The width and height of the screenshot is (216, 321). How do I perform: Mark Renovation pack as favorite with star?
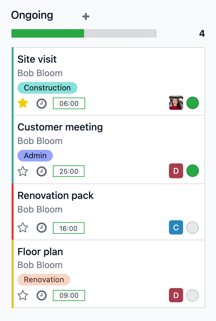pyautogui.click(x=23, y=228)
